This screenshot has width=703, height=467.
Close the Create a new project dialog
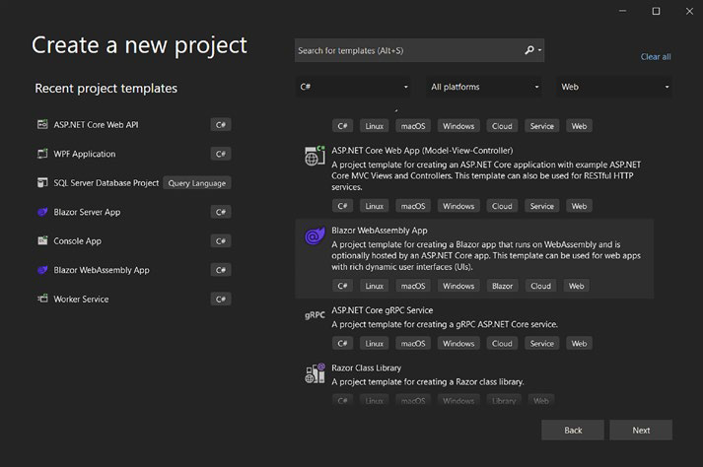click(x=689, y=11)
